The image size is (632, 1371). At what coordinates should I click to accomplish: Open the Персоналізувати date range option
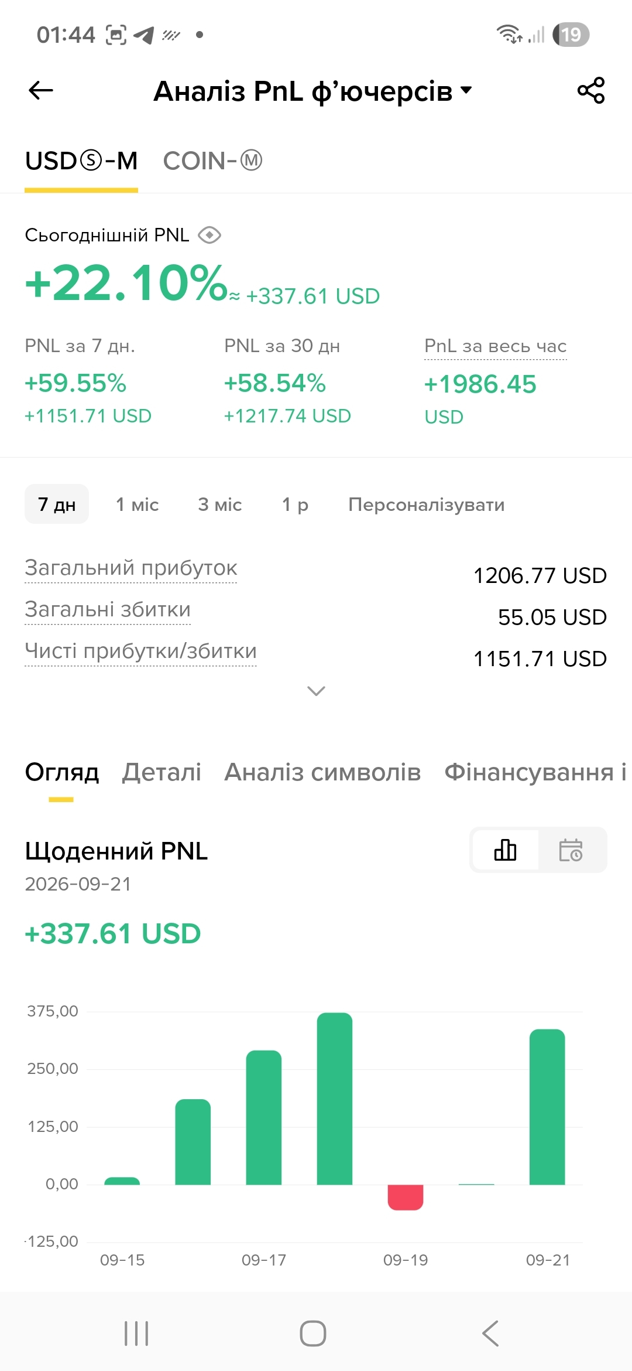[427, 504]
